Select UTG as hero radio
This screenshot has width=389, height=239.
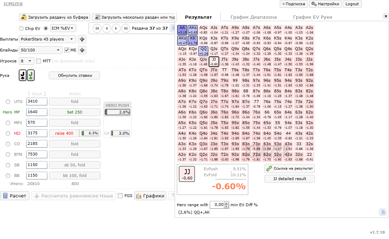coord(8,102)
